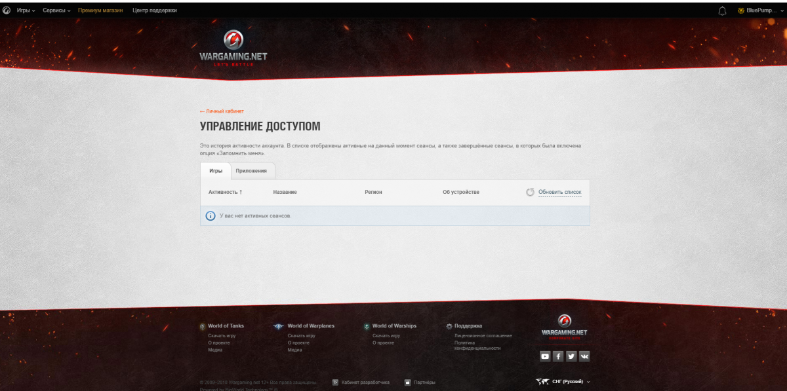The image size is (787, 391).
Task: Click the World of Warships footer icon
Action: [x=367, y=326]
